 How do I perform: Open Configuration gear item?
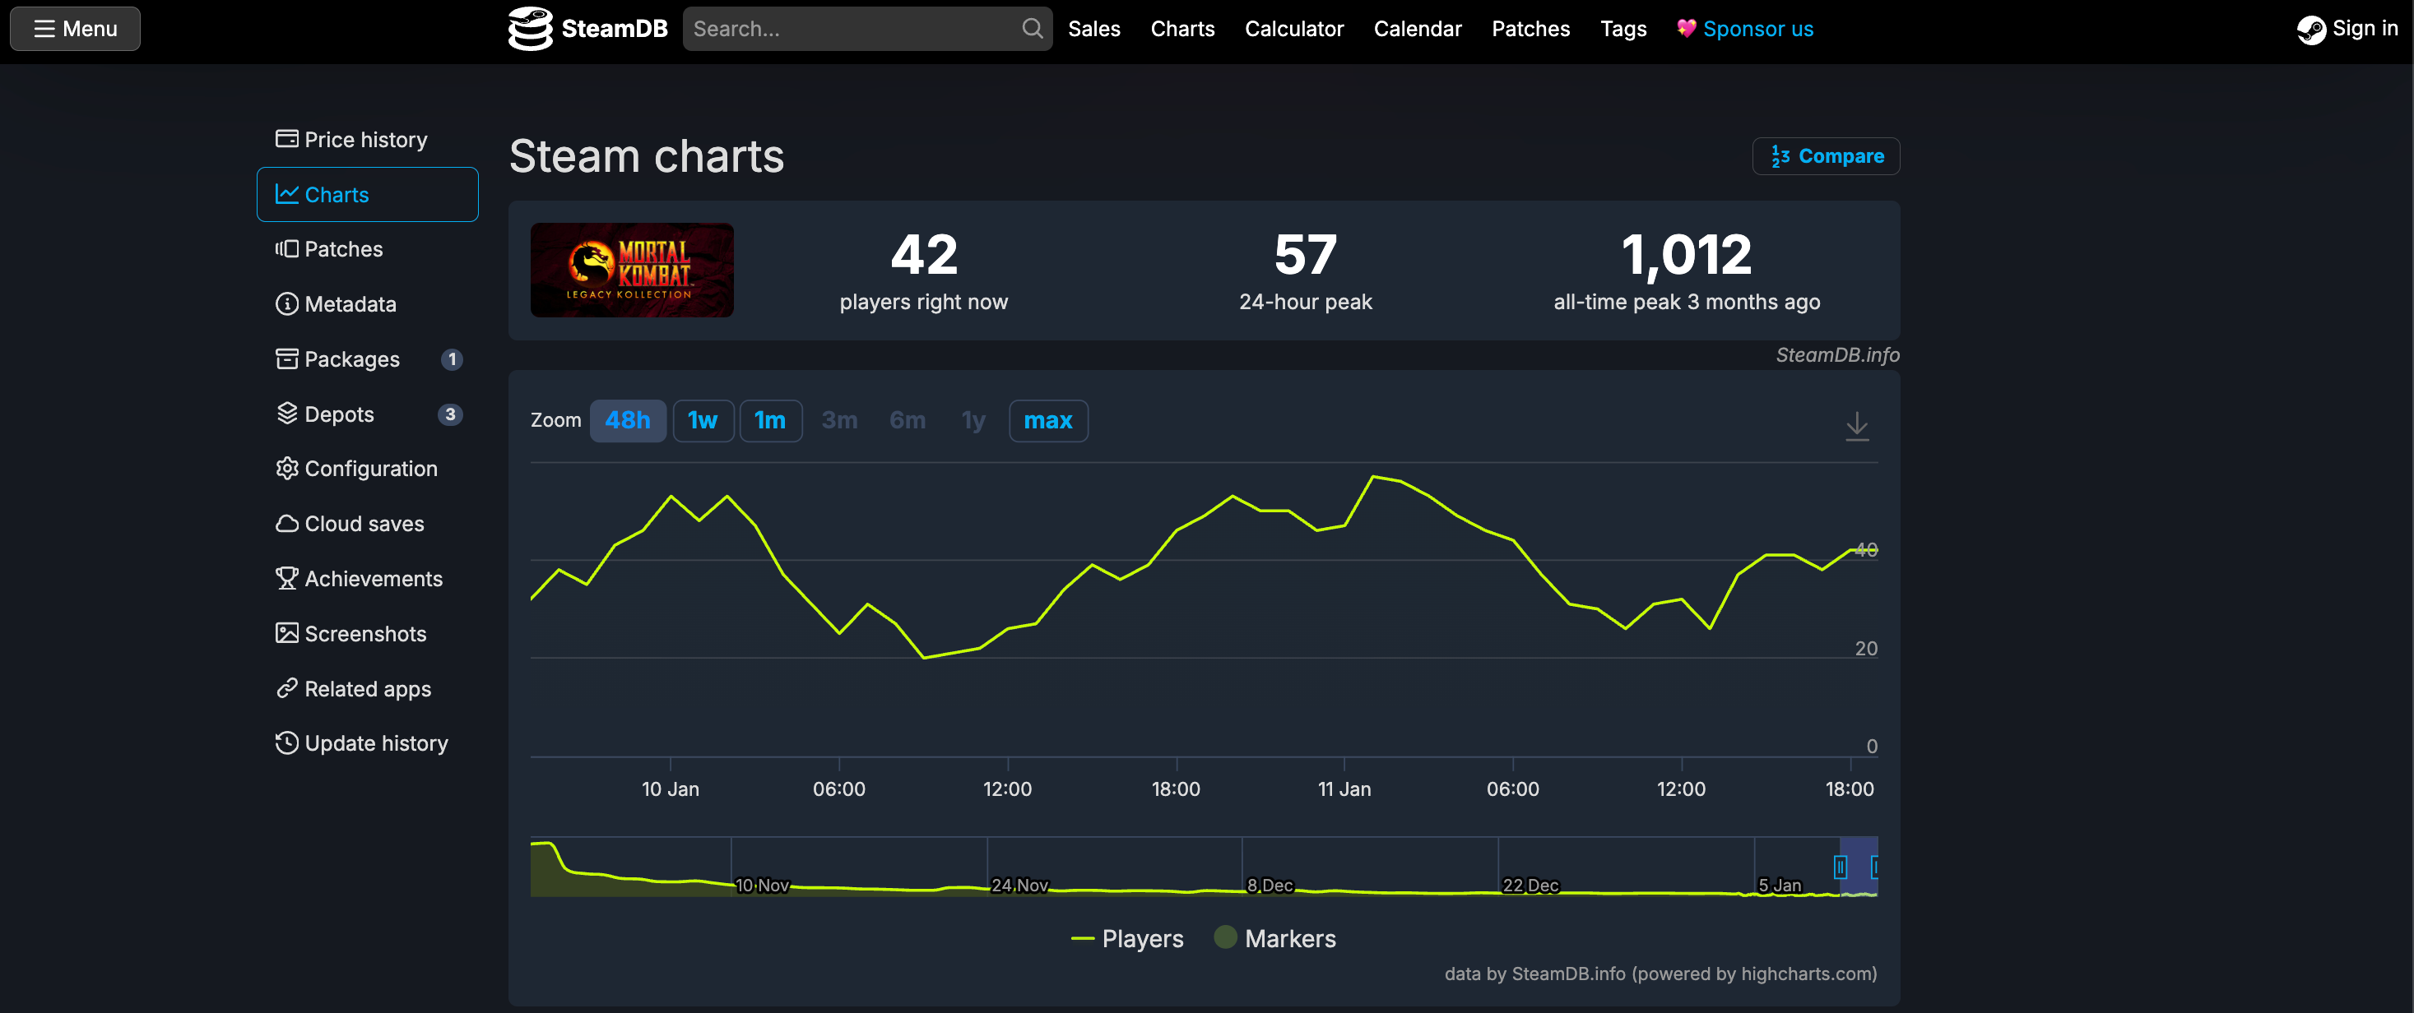(369, 469)
